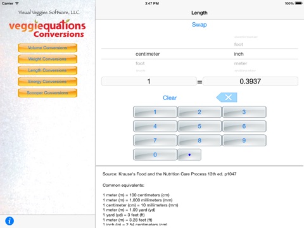Tap keypad digit 8
Viewport: 304px width, 228px height.
pos(199,141)
